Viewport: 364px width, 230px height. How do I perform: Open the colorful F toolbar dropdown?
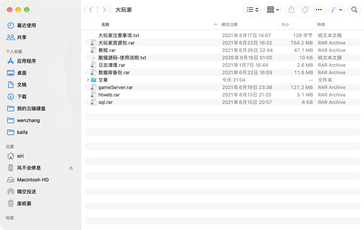pyautogui.click(x=337, y=10)
